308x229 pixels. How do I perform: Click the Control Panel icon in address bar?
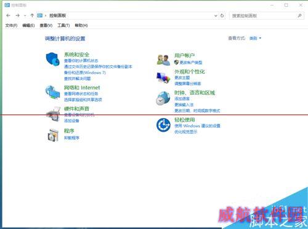(39, 15)
